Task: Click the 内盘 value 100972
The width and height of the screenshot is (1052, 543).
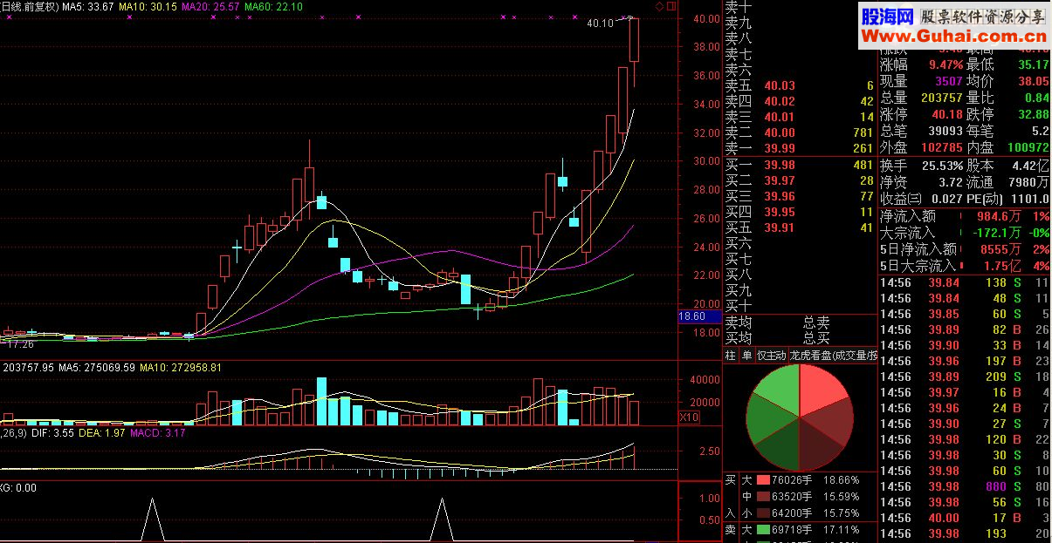Action: (1028, 147)
